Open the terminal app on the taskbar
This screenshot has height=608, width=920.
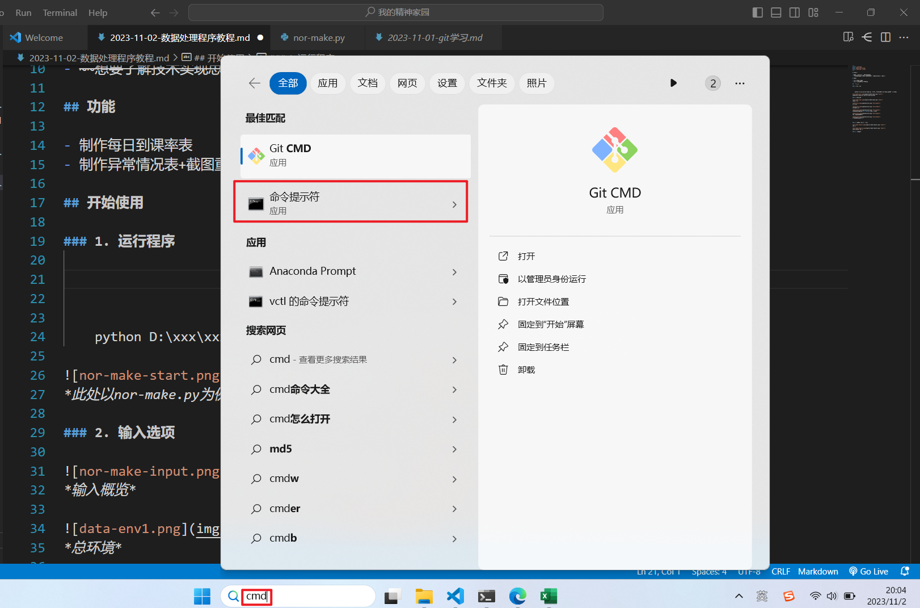pos(486,596)
